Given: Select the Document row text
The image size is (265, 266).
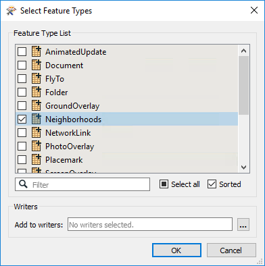Looking at the screenshot, I should click(x=64, y=65).
